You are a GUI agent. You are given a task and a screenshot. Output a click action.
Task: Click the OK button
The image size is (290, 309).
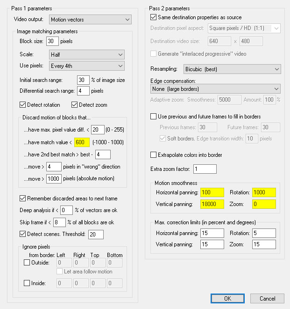tap(227, 298)
